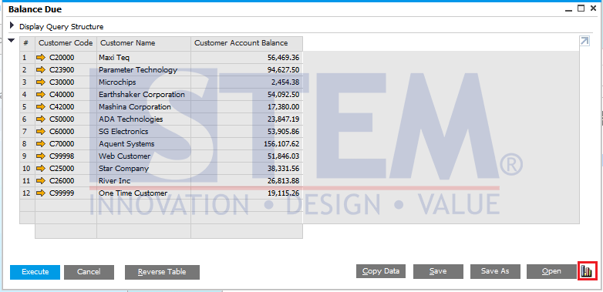Viewport: 603px width, 292px height.
Task: Expand Display Query Structure section
Action: coord(12,26)
